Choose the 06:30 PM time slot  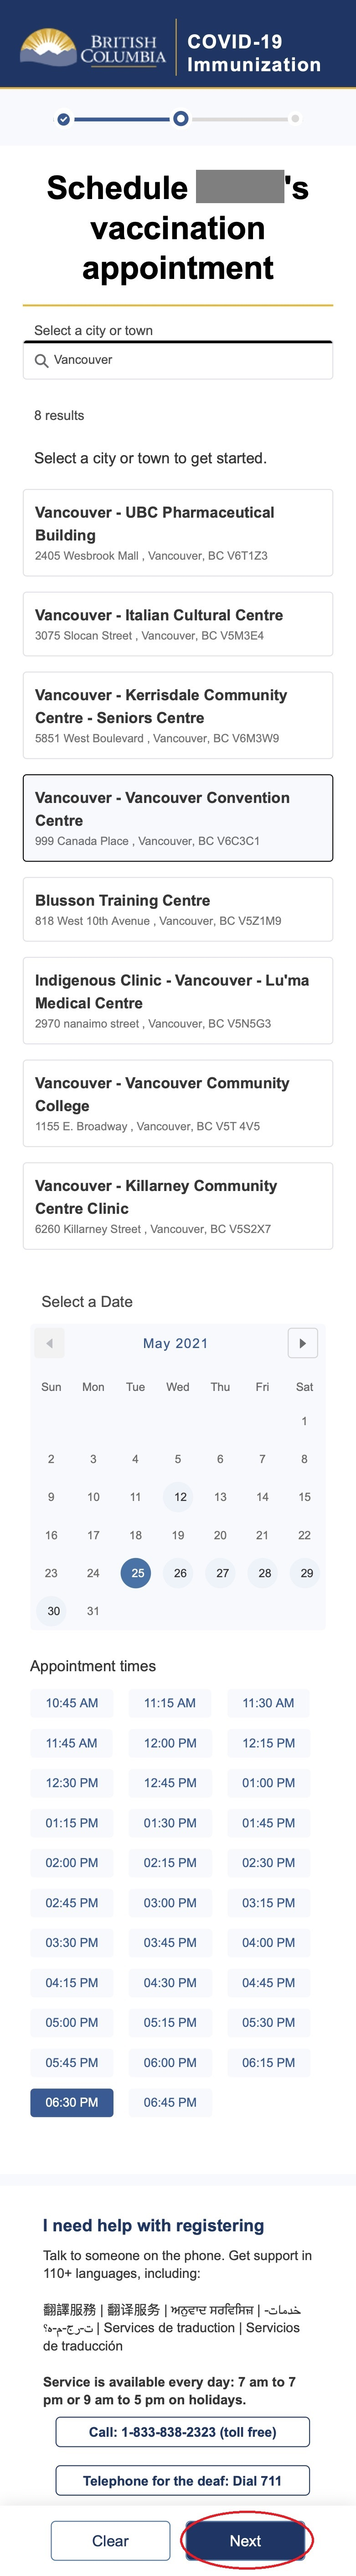pyautogui.click(x=72, y=2102)
